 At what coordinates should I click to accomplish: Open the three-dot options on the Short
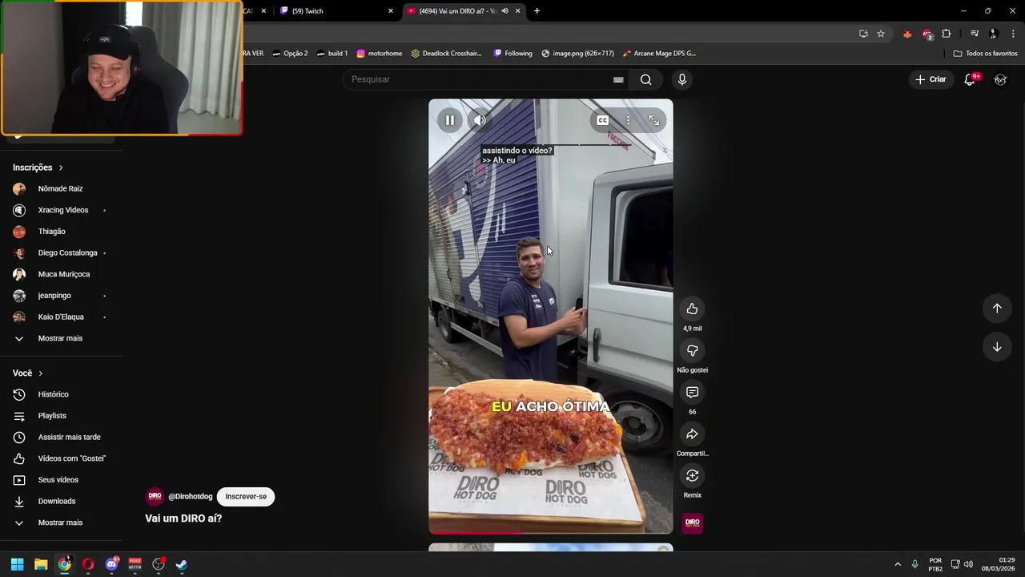point(628,120)
